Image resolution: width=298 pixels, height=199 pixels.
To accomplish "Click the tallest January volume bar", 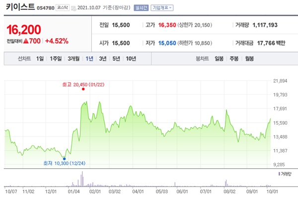I will (82, 179).
